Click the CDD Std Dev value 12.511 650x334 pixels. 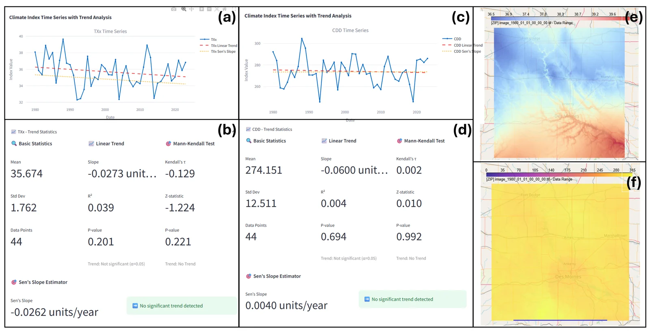click(261, 203)
